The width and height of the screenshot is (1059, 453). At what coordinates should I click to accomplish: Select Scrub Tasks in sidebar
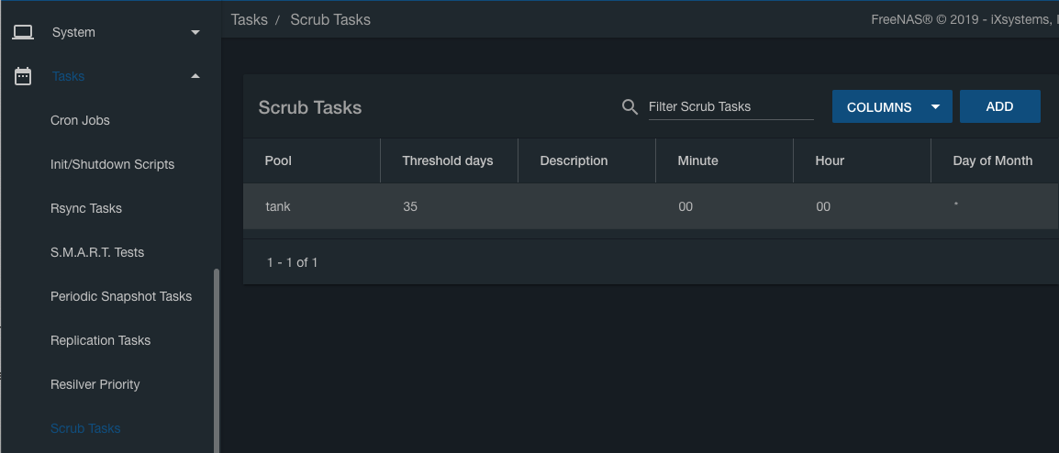[x=85, y=428]
